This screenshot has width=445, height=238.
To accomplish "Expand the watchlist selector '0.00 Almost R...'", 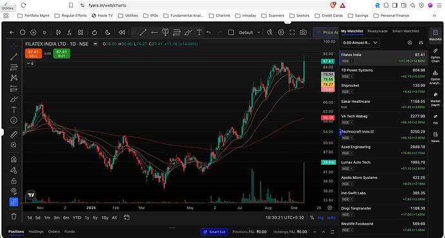I will coord(360,42).
